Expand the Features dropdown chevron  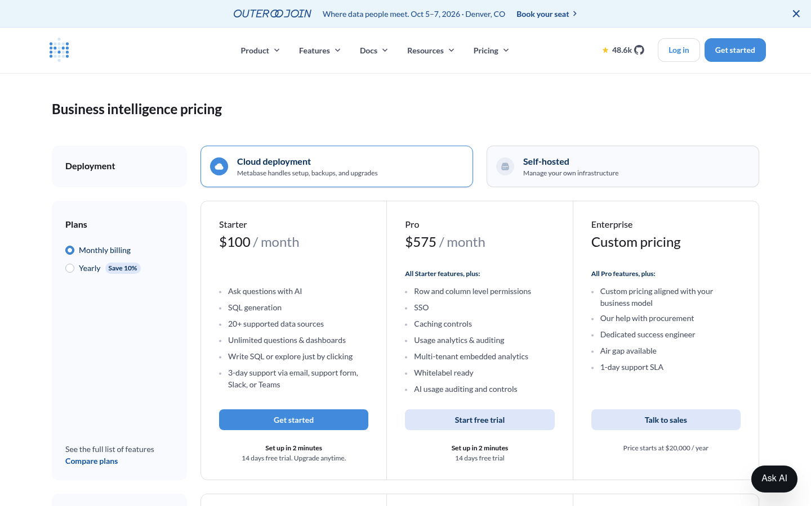point(337,51)
